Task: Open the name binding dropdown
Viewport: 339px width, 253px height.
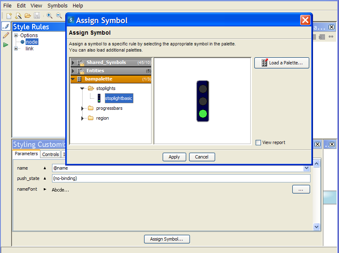Action: pyautogui.click(x=306, y=168)
